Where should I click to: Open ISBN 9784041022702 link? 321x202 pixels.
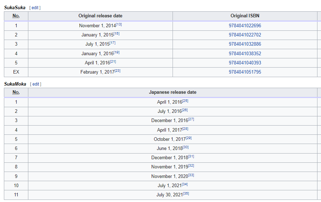point(245,35)
